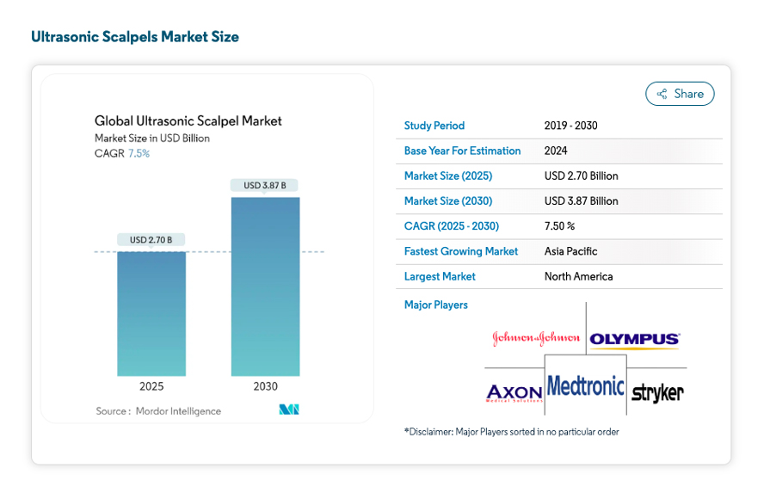The image size is (770, 493).
Task: Click the 2025 axis label
Action: pyautogui.click(x=151, y=386)
